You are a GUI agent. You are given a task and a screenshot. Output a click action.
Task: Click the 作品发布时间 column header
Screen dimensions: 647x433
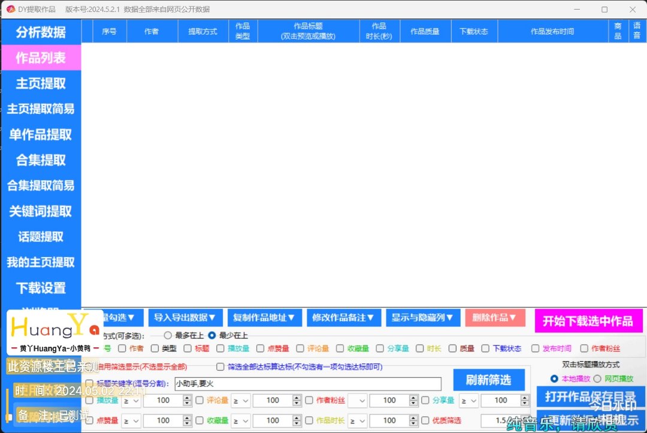552,31
